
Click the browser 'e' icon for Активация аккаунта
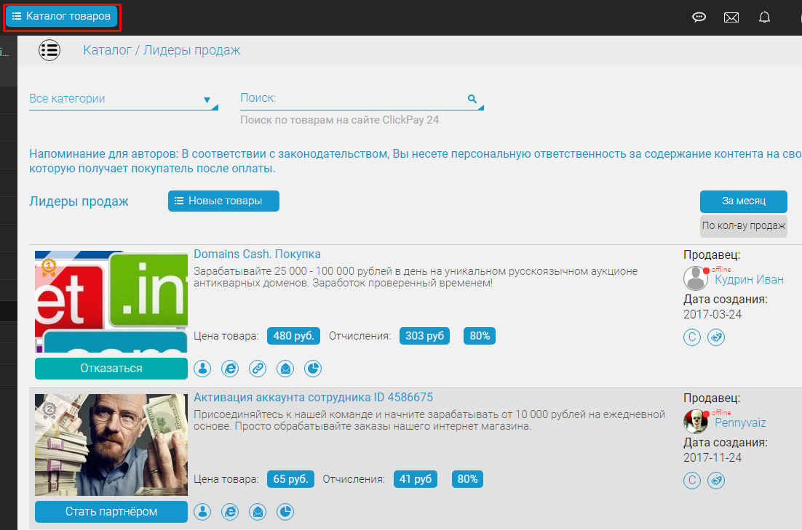click(x=230, y=513)
